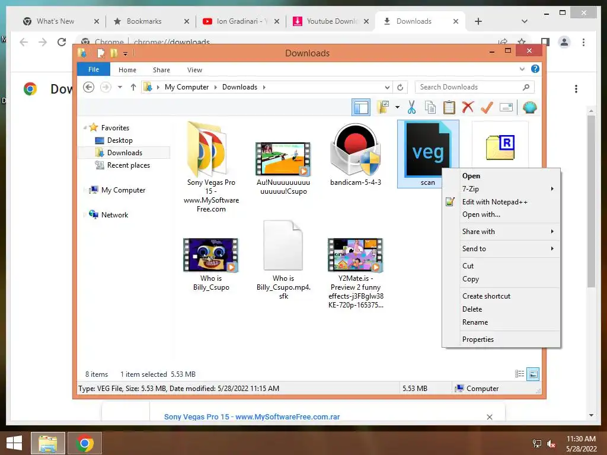The height and width of the screenshot is (455, 607).
Task: Select My Computer in navigation pane
Action: [x=123, y=190]
